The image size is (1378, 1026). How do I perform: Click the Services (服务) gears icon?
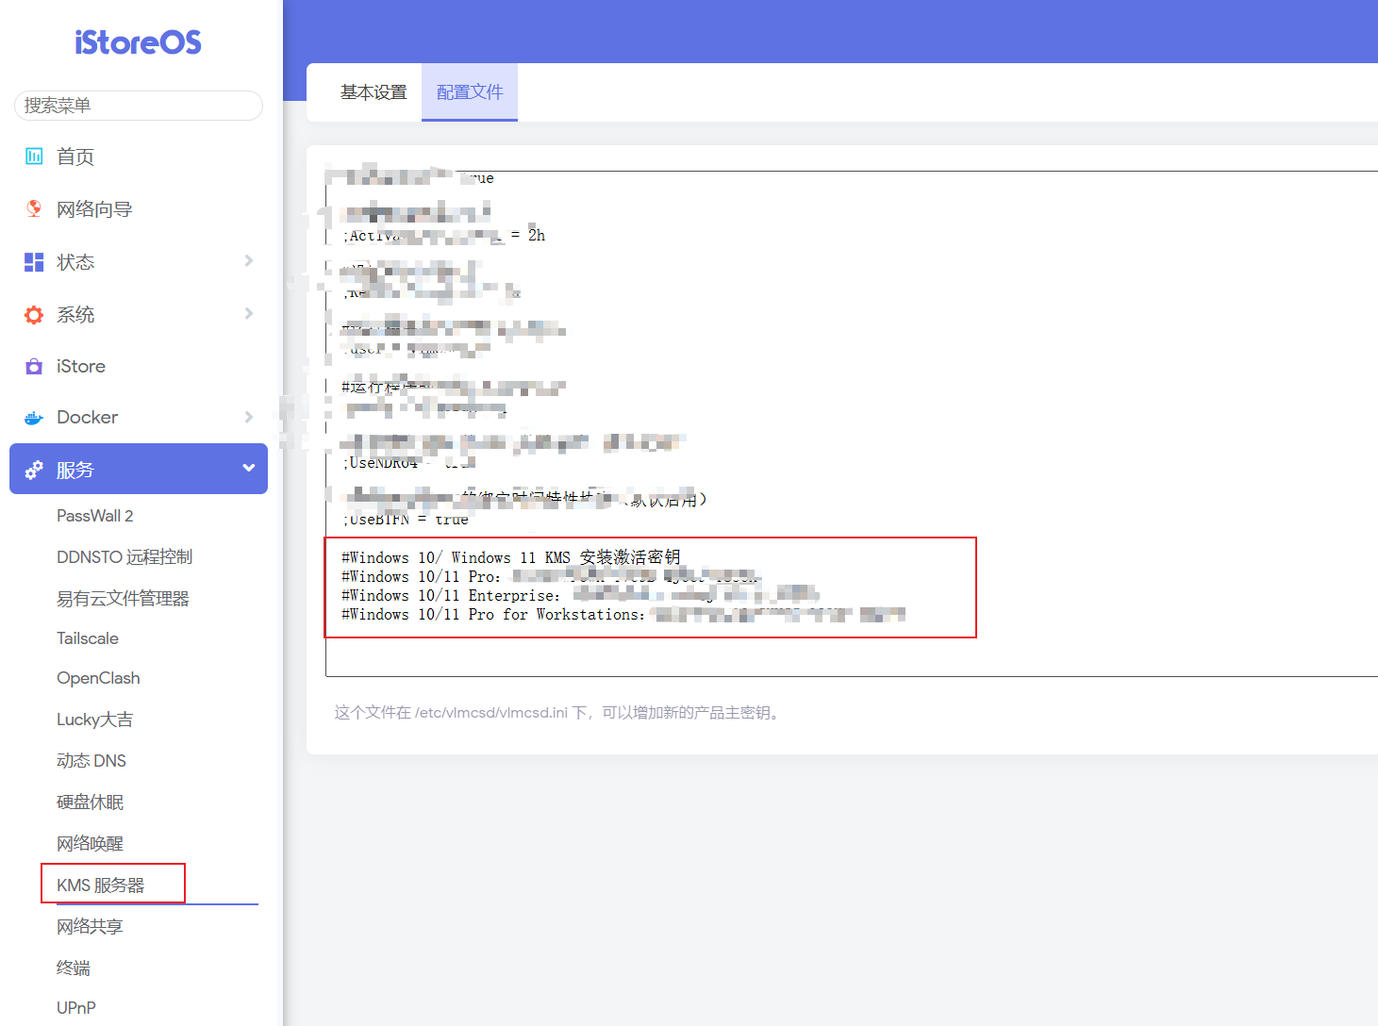(34, 470)
